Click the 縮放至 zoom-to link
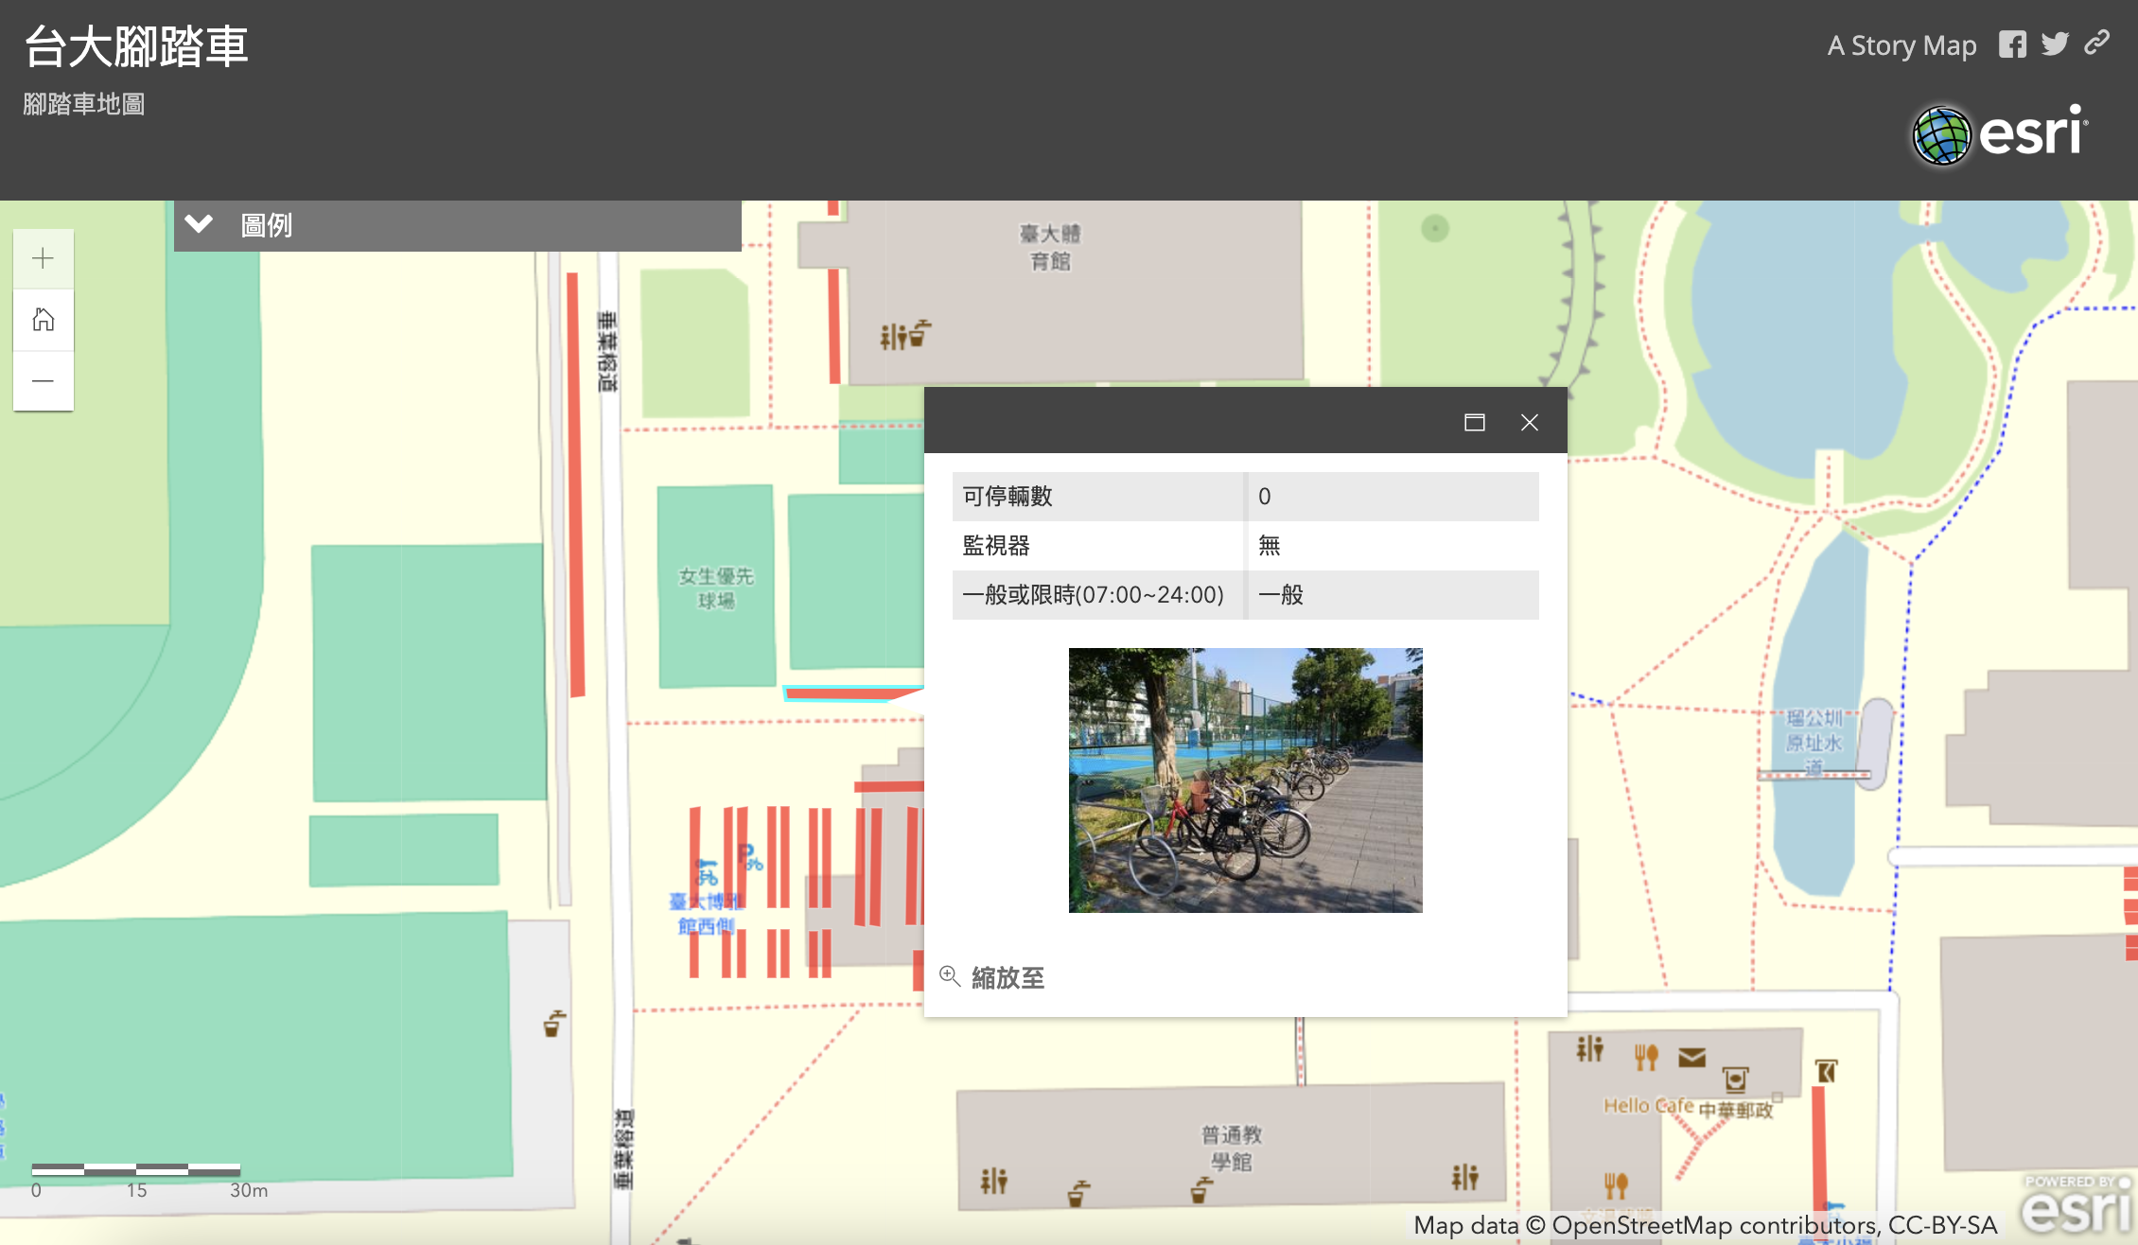The height and width of the screenshot is (1245, 2138). (x=1008, y=977)
